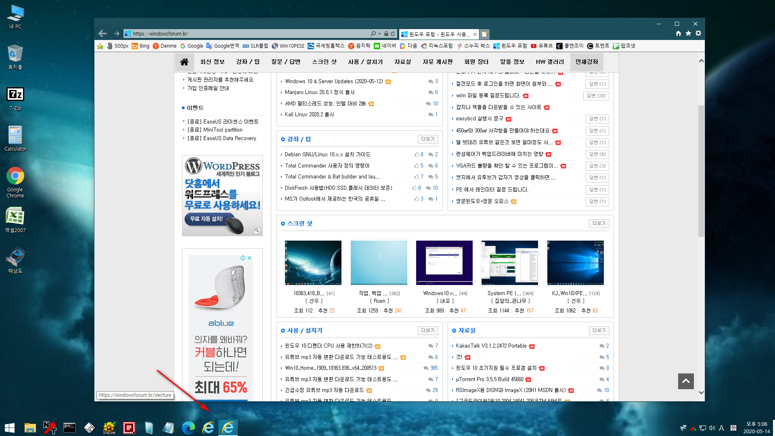Click 더보기 in the 강좌 / 팁 section
This screenshot has width=775, height=436.
pos(428,139)
